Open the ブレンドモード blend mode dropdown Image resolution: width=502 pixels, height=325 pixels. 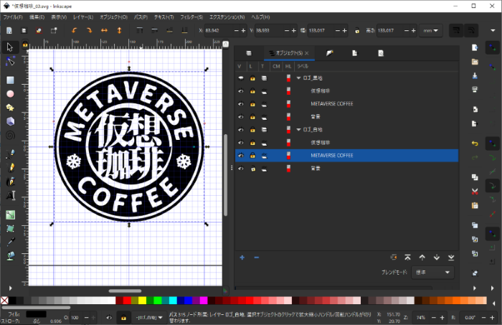click(x=432, y=273)
